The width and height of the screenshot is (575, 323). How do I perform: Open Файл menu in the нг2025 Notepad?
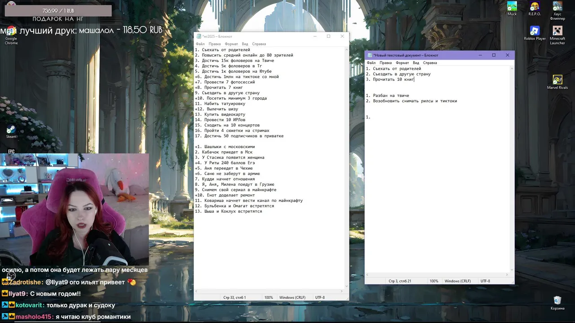[200, 44]
